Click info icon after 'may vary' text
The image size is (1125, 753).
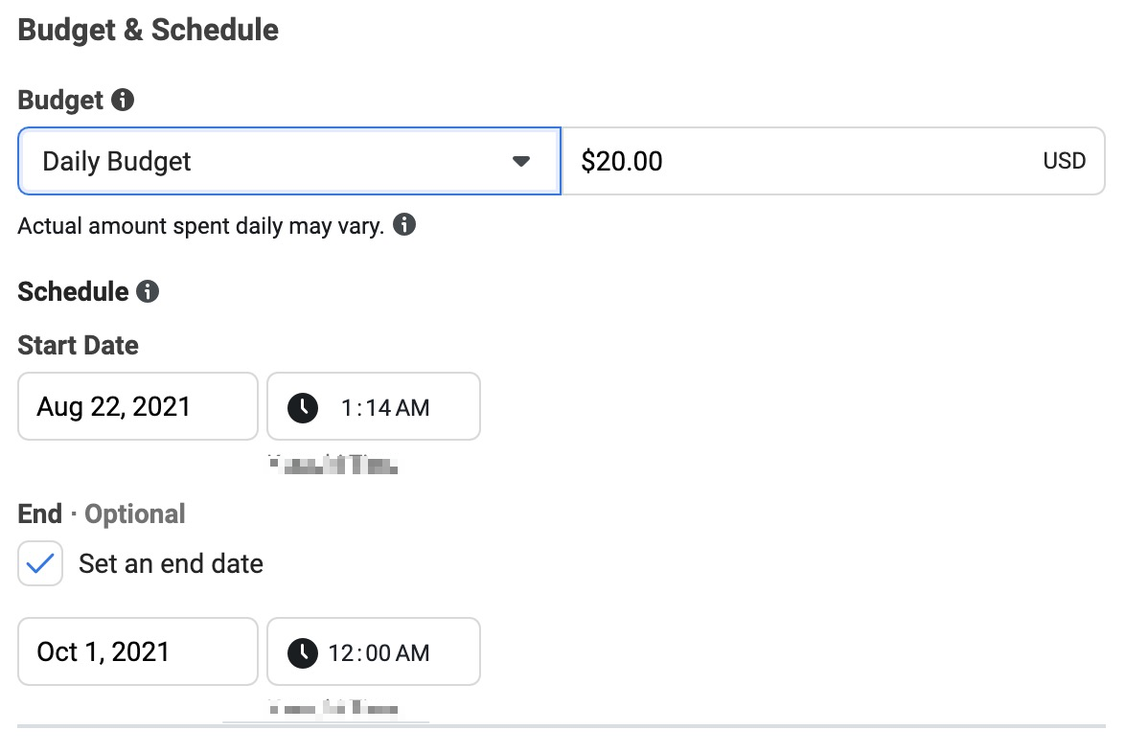point(404,225)
